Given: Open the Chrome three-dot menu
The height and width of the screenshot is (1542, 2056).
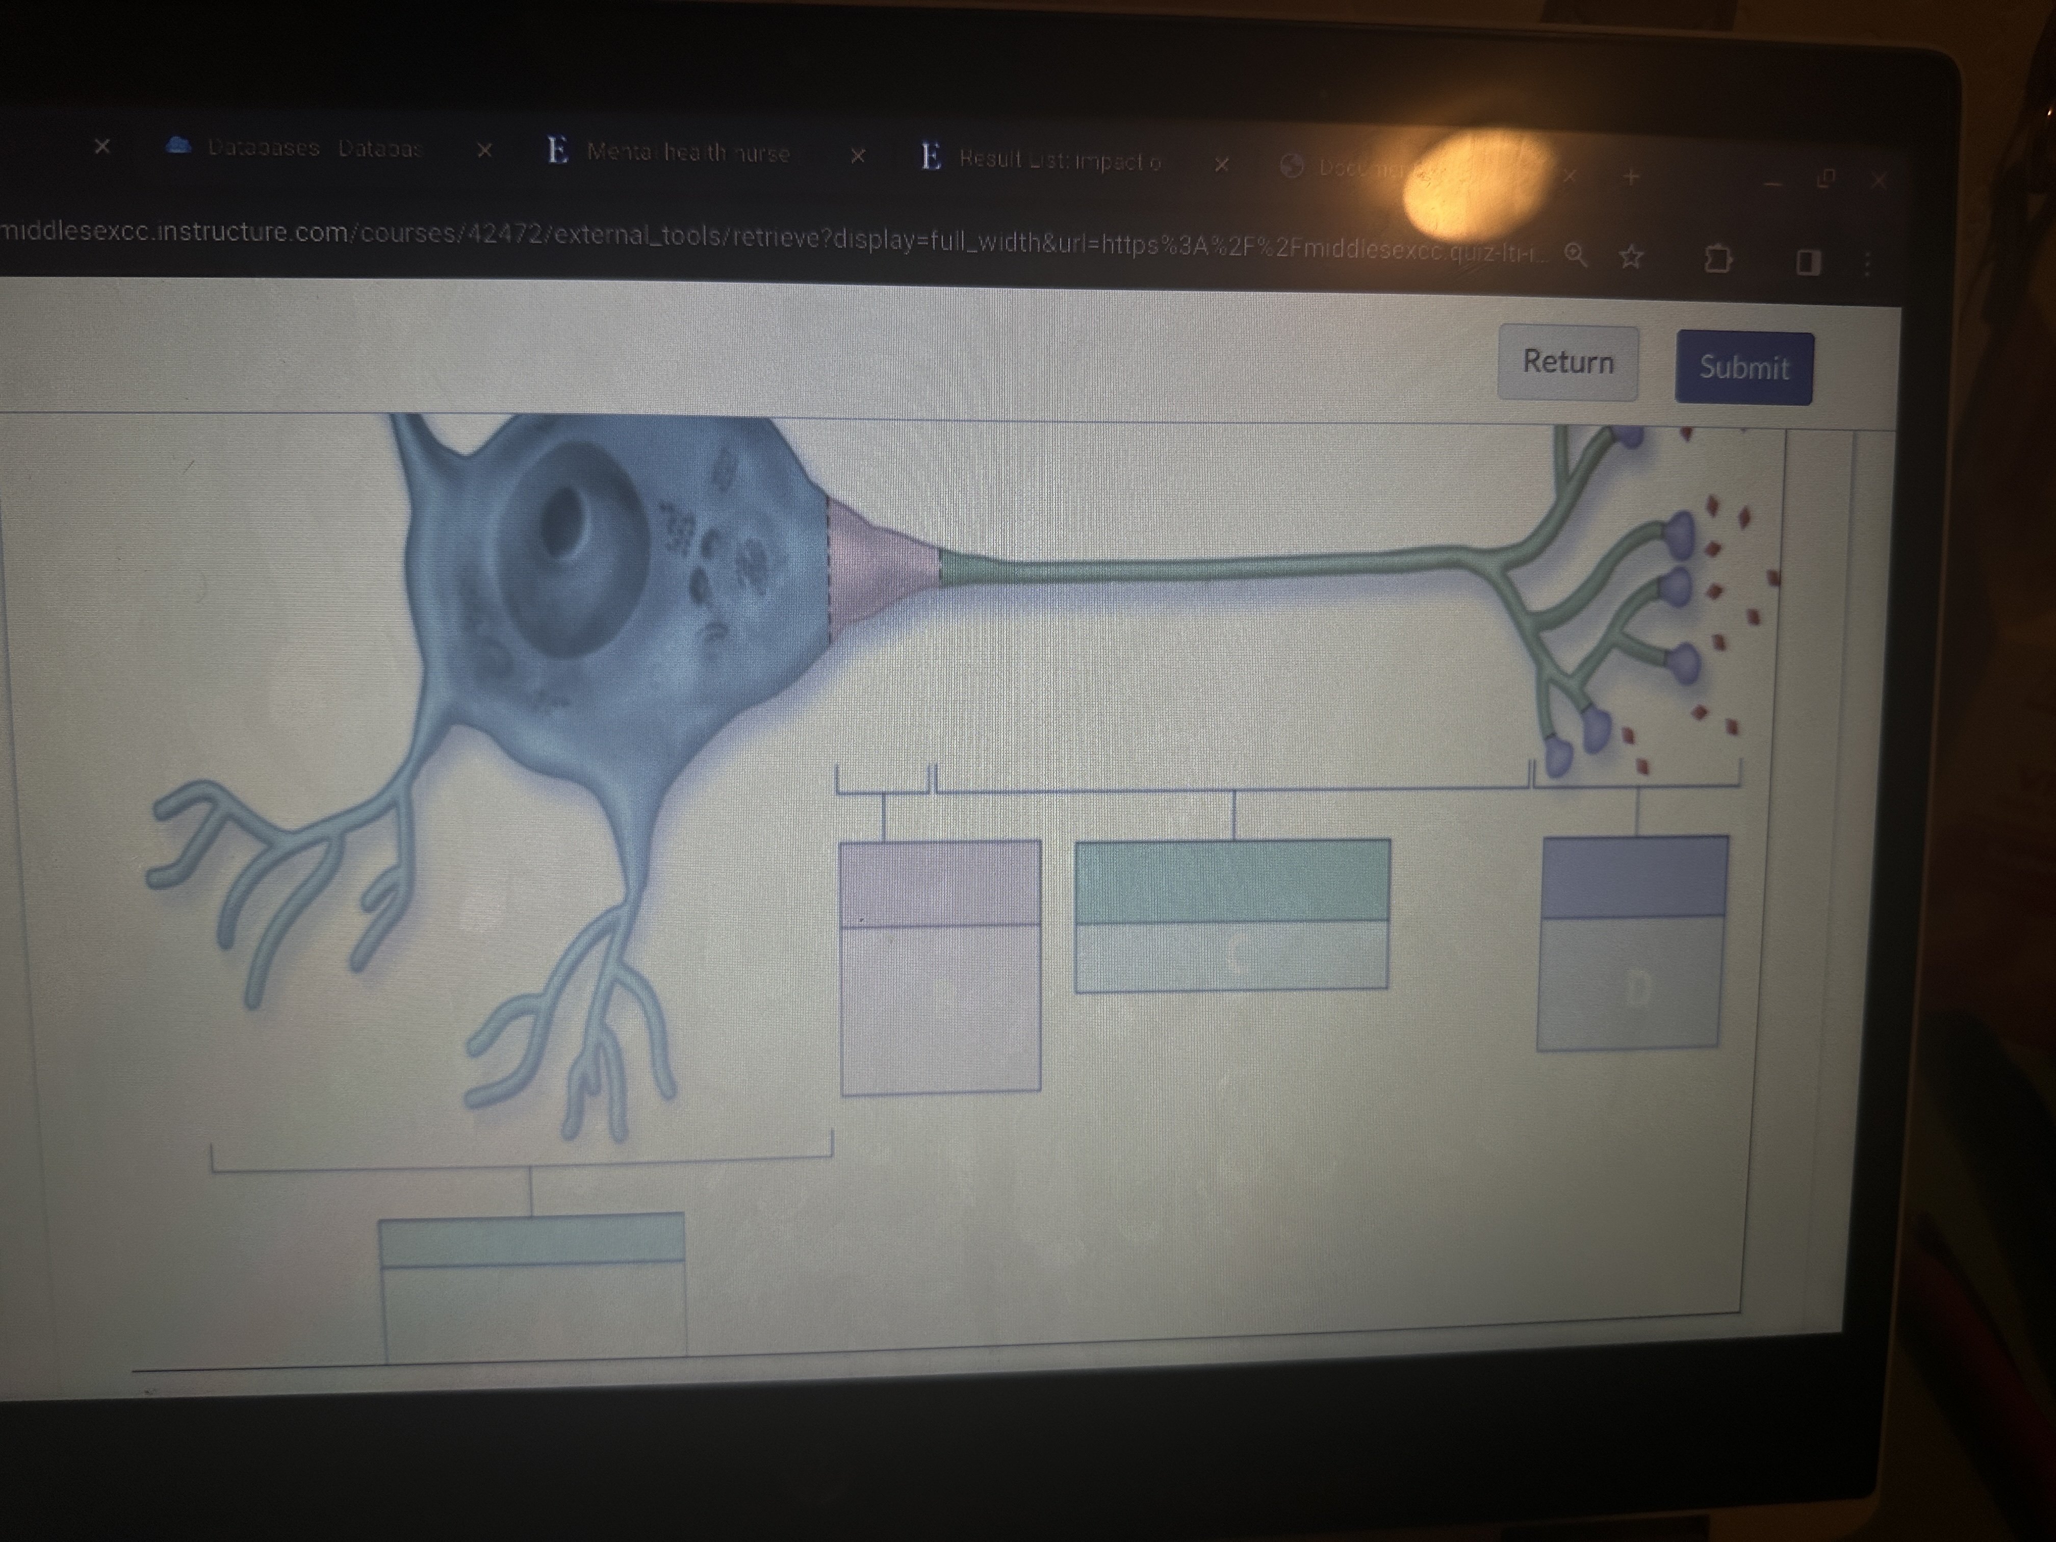Looking at the screenshot, I should click(1867, 264).
